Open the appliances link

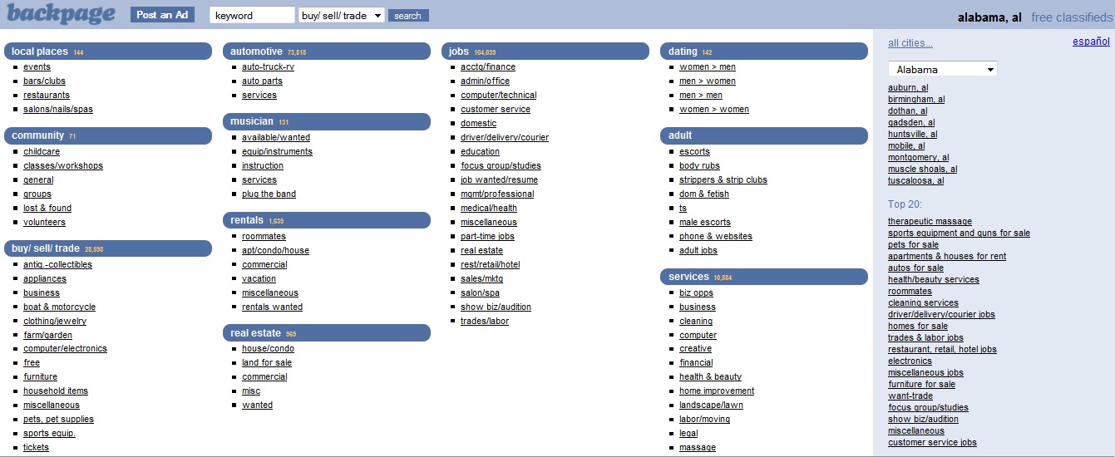tap(45, 279)
